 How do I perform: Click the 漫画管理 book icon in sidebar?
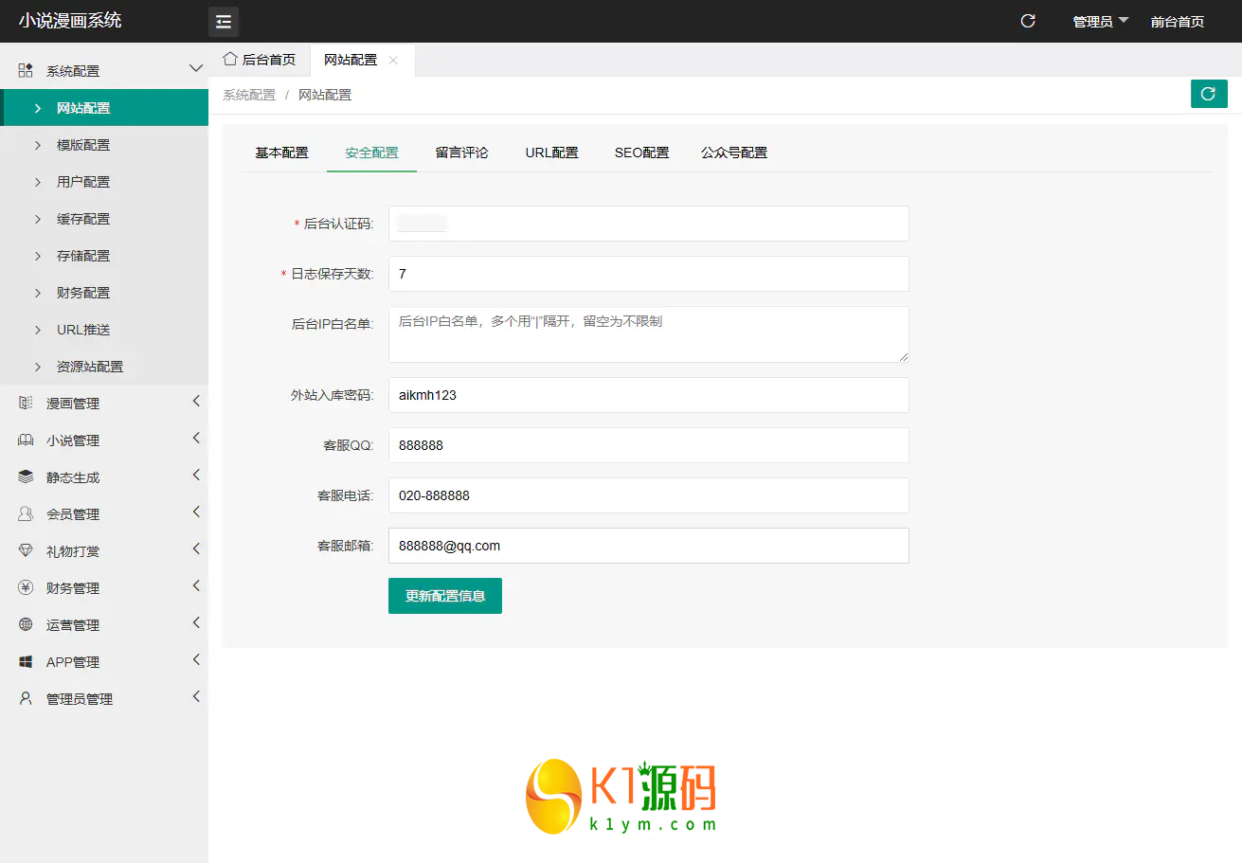click(26, 404)
